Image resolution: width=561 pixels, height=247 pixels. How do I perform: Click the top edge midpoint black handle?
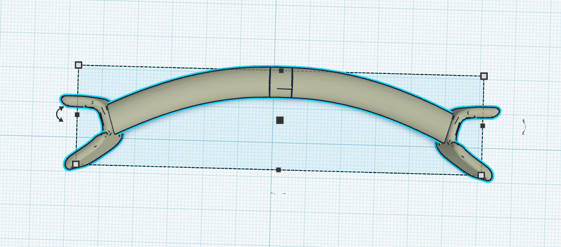(x=282, y=71)
